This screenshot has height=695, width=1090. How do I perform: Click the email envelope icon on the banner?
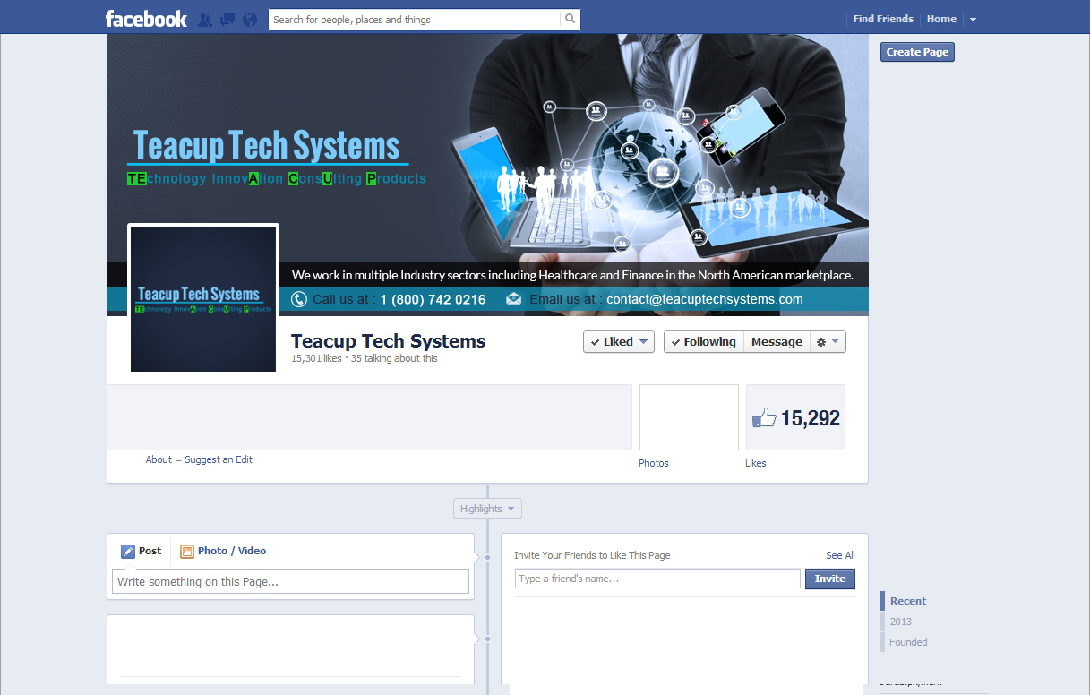coord(513,298)
